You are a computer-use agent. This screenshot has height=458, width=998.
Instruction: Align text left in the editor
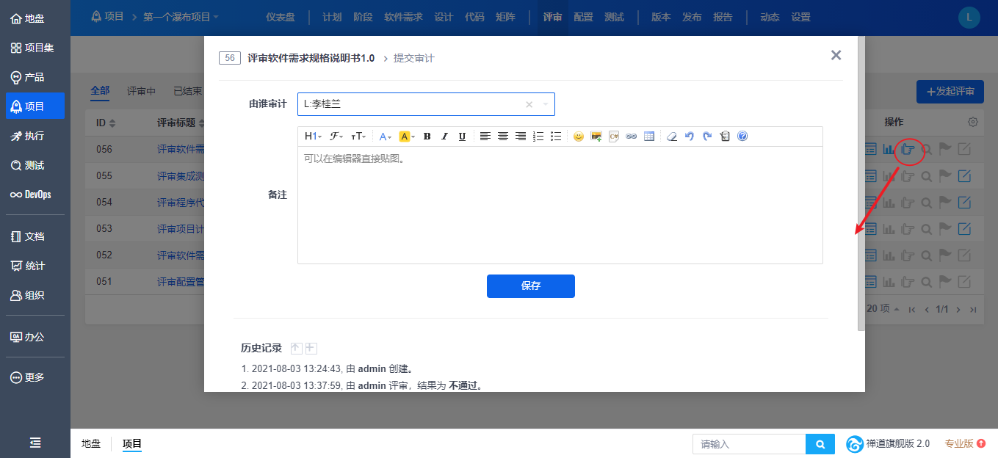pos(485,137)
